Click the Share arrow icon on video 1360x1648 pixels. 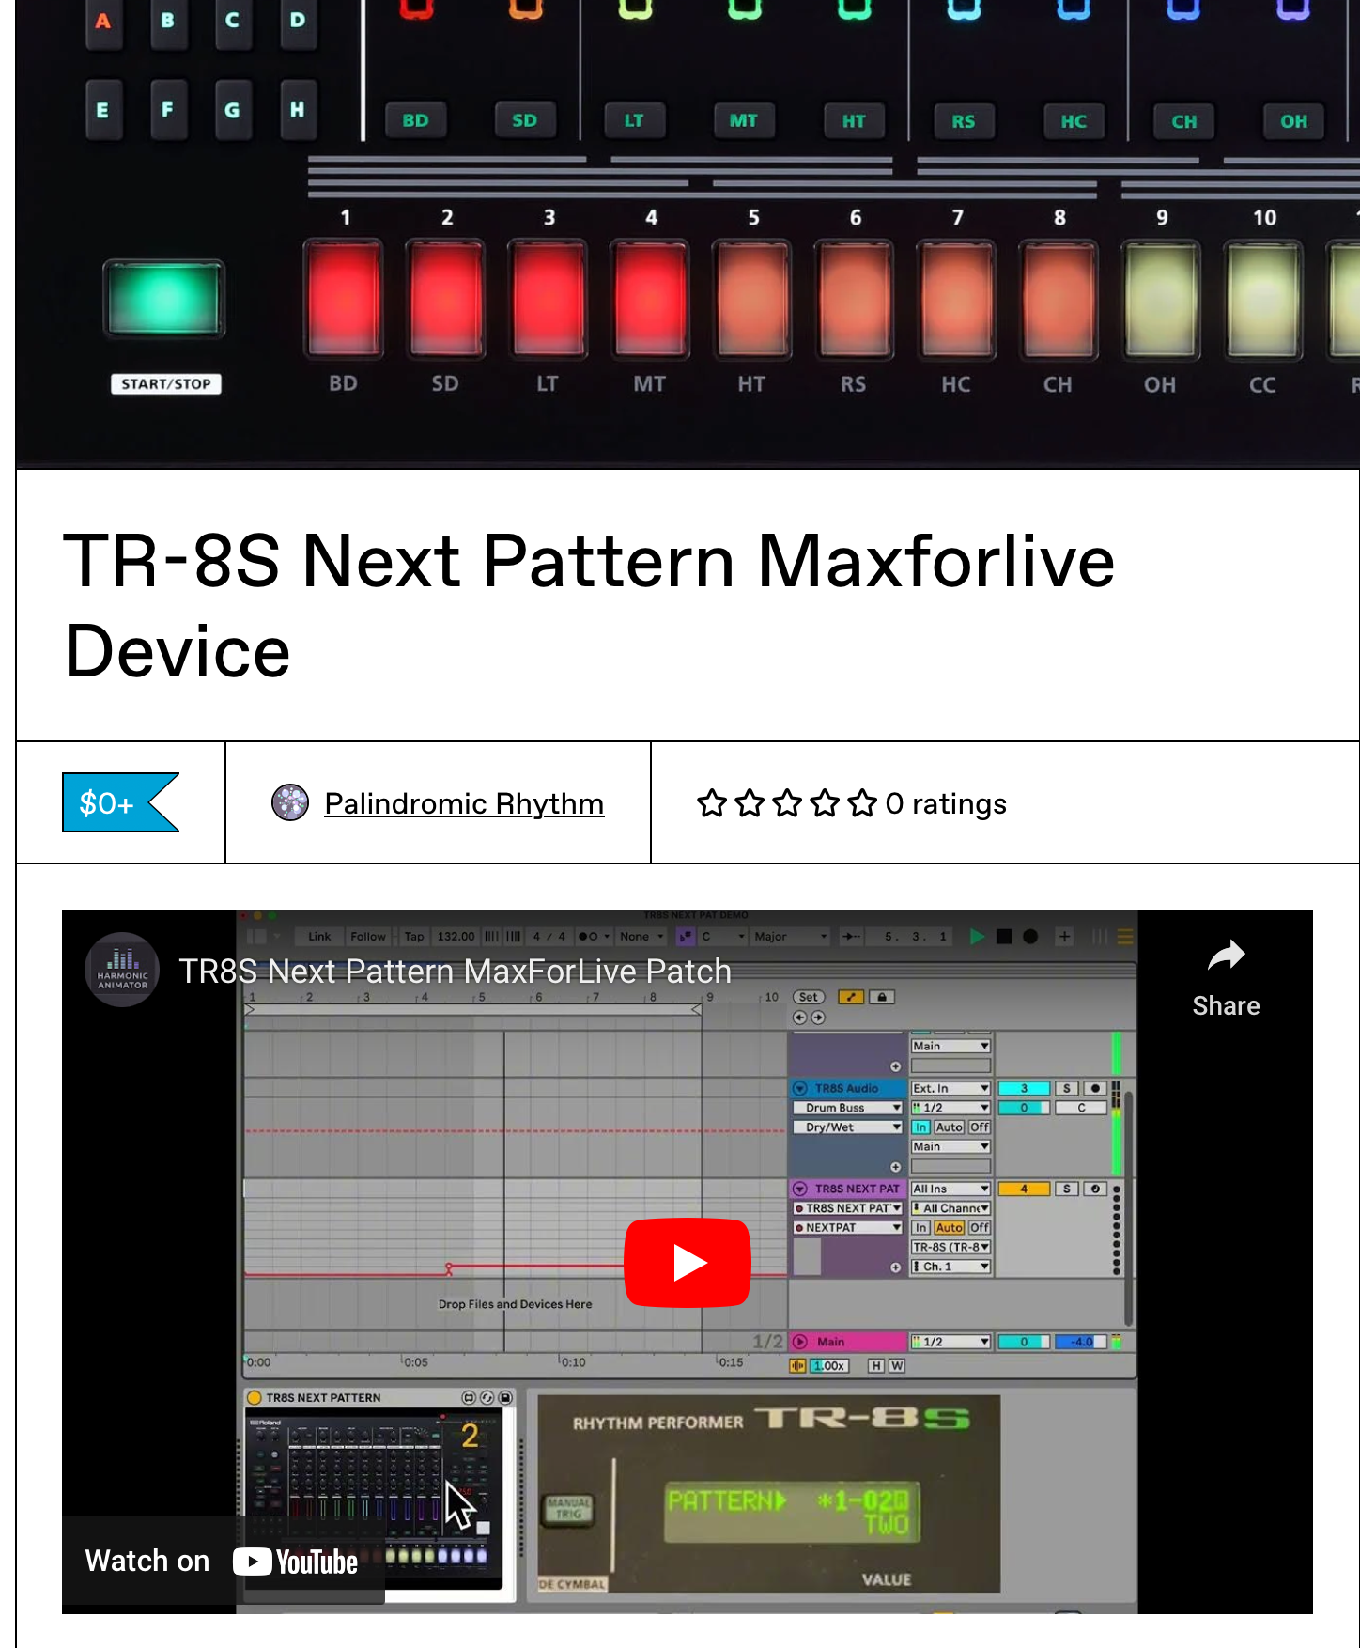pos(1225,956)
